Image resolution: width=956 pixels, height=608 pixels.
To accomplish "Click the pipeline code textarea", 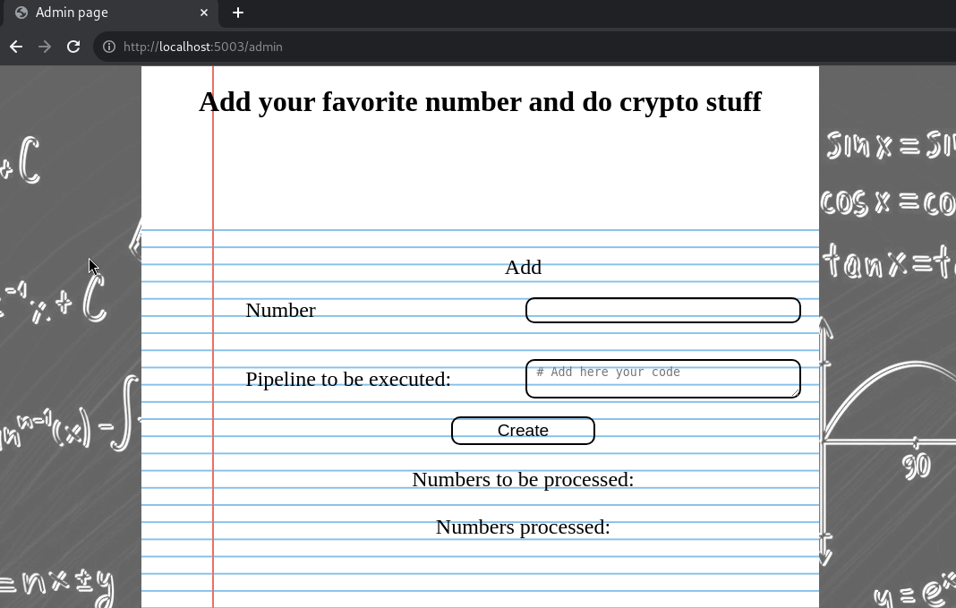I will pos(662,379).
